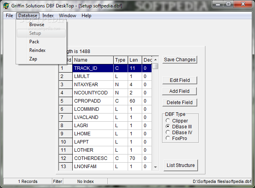
Task: Choose Browse from the Database menu
Action: pyautogui.click(x=41, y=25)
